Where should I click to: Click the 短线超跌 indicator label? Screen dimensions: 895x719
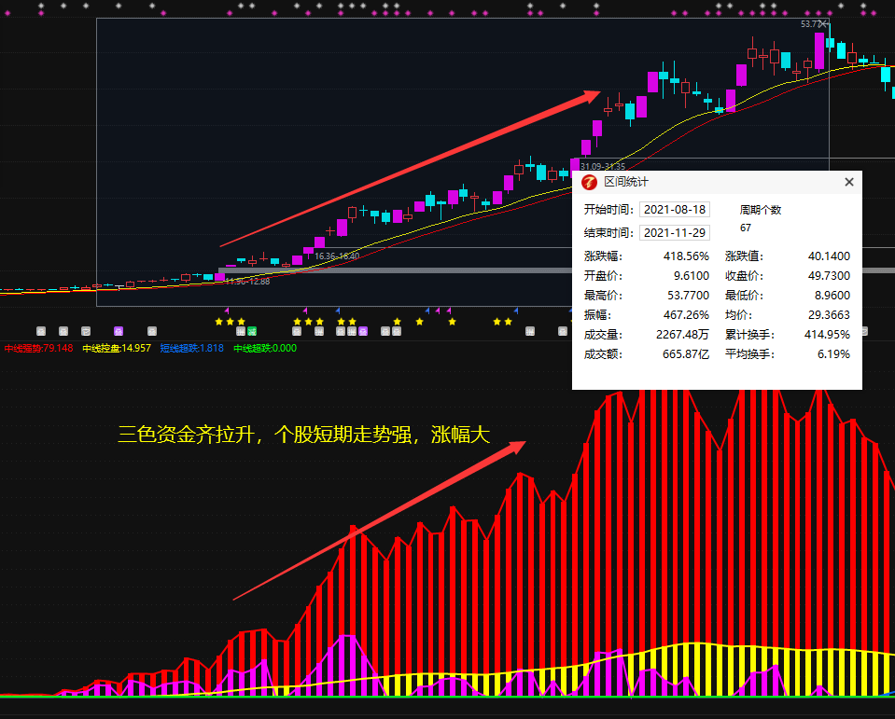click(192, 348)
